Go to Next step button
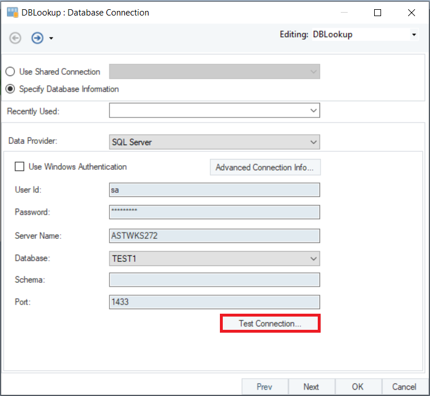 (x=311, y=387)
